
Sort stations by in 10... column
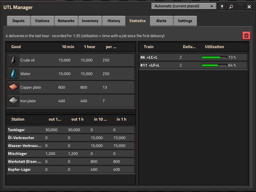[101, 119]
